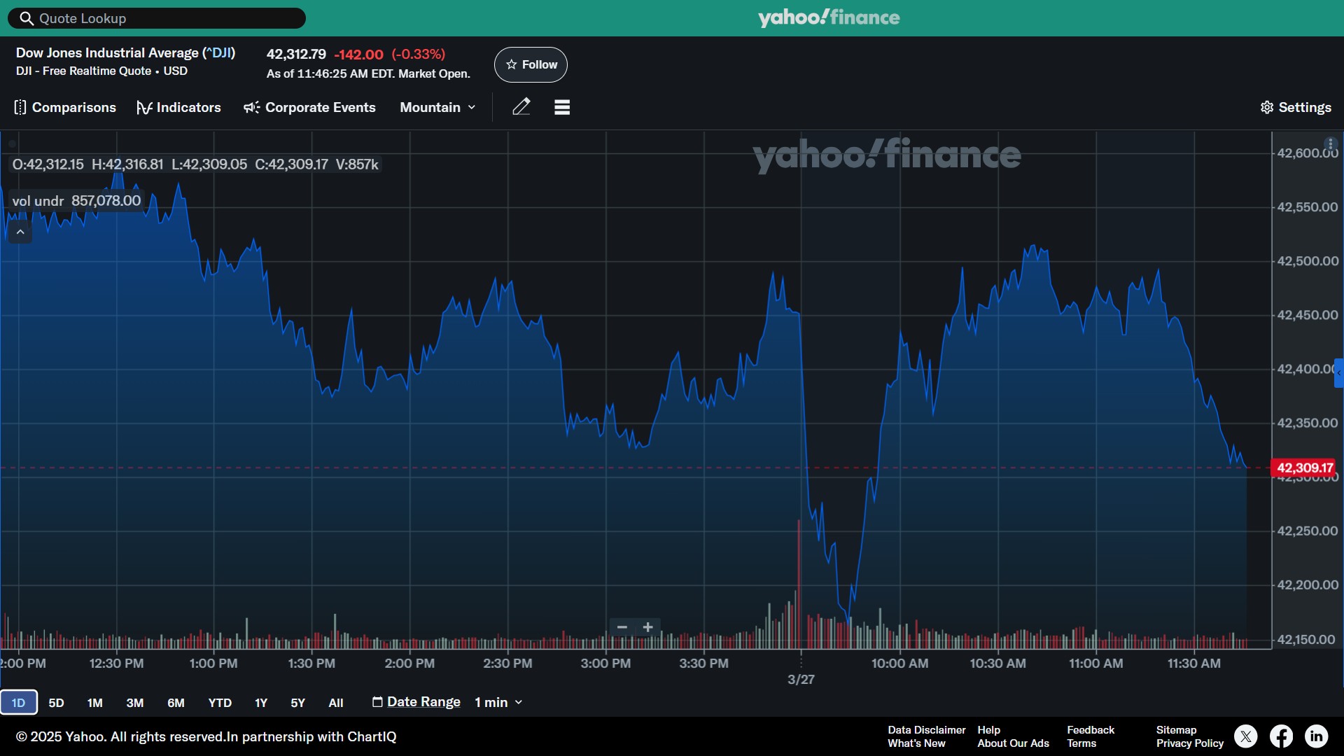Expand the blue side panel handle
Viewport: 1344px width, 756px height.
coord(1339,373)
